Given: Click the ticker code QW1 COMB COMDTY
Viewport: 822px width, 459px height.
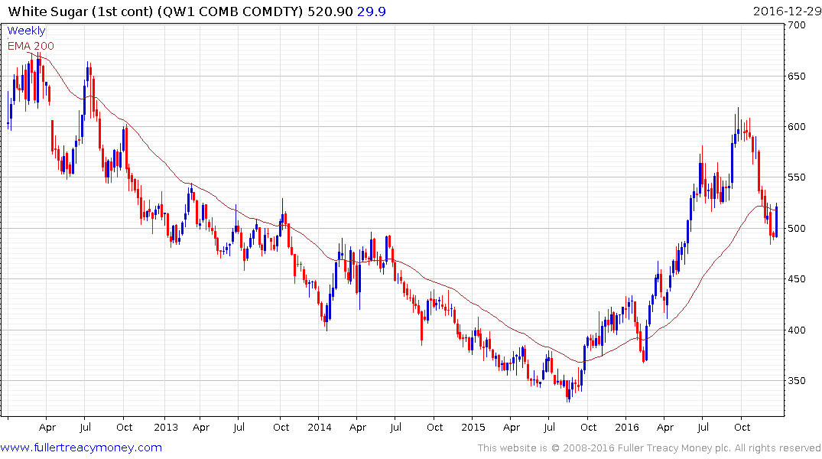Looking at the screenshot, I should [230, 11].
